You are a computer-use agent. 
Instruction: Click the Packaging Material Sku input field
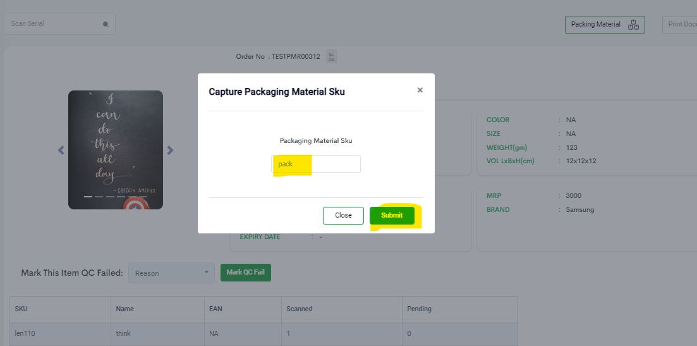click(x=316, y=164)
